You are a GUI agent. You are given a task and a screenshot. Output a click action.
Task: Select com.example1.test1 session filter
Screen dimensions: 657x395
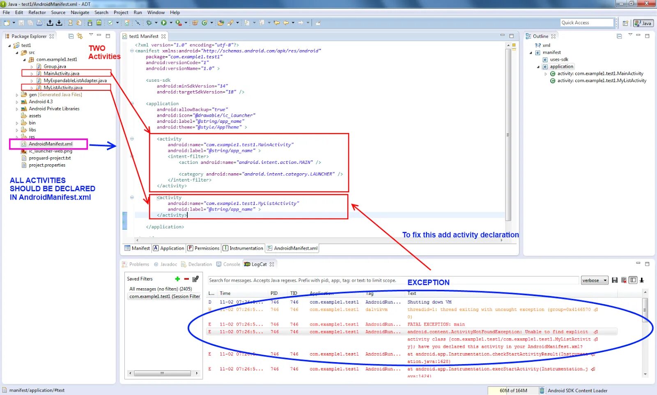(x=164, y=296)
